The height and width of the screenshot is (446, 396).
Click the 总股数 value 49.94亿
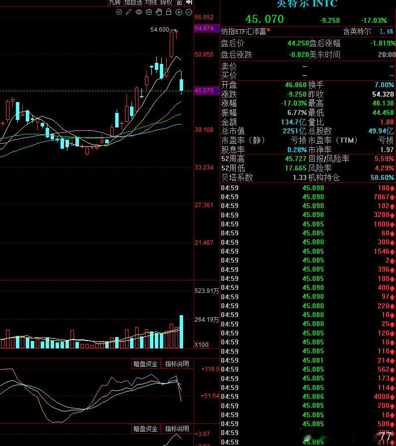381,131
